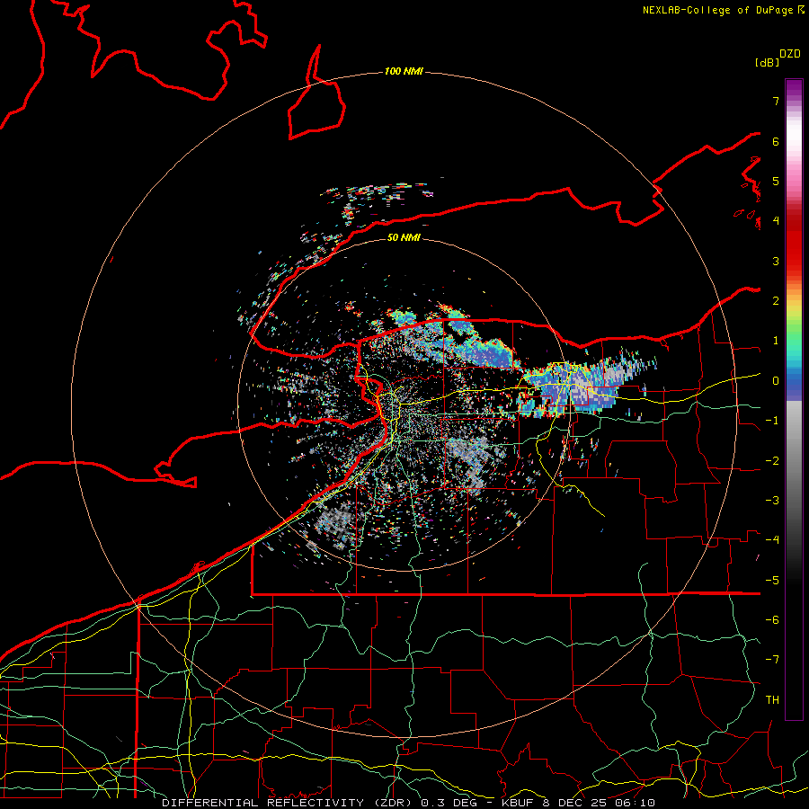Click the 4 dB value on color scale

pyautogui.click(x=776, y=221)
